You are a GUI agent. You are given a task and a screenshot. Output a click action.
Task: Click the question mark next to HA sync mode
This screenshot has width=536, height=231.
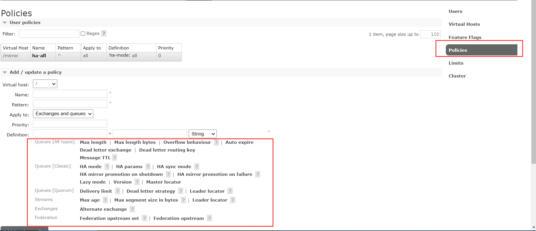197,167
